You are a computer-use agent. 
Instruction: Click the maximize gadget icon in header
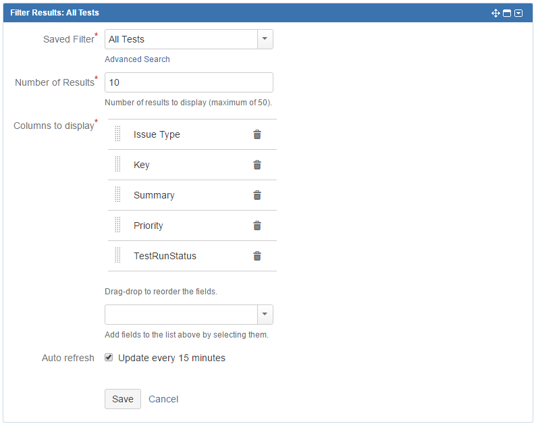point(507,14)
